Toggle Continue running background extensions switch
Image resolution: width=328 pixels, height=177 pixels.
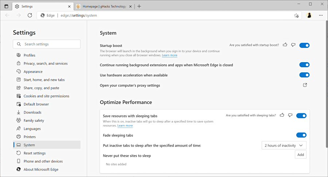tap(304, 65)
